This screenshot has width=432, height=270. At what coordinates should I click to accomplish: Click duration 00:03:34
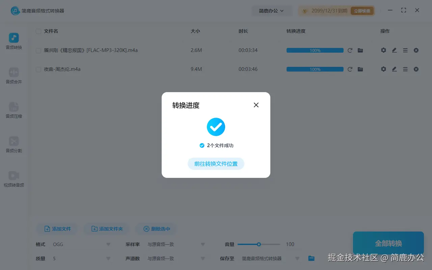[248, 50]
